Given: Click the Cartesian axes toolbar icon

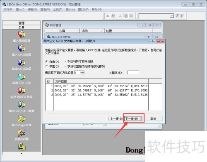Looking at the screenshot, I should coord(120,16).
